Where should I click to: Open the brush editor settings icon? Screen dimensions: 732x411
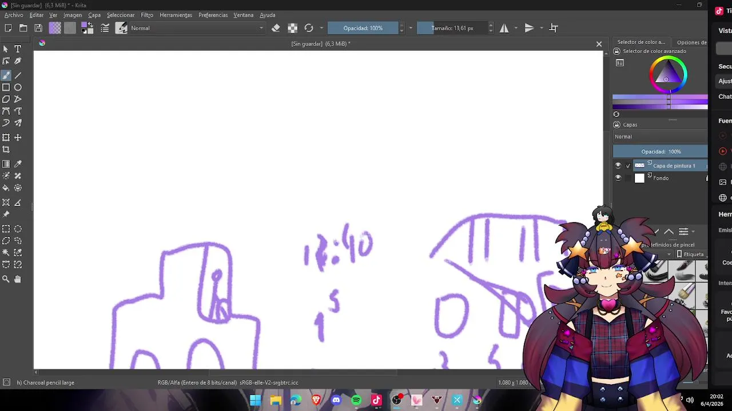105,28
